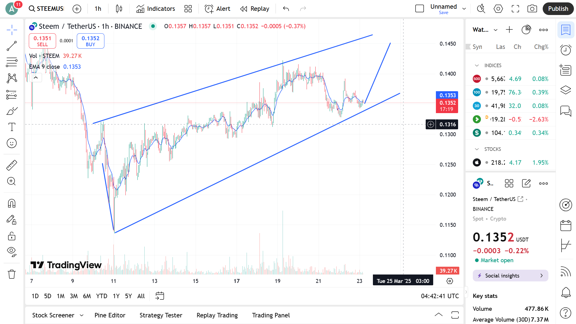Screen dimensions: 576x324
Task: Open the object tree layers panel
Action: pyautogui.click(x=566, y=90)
